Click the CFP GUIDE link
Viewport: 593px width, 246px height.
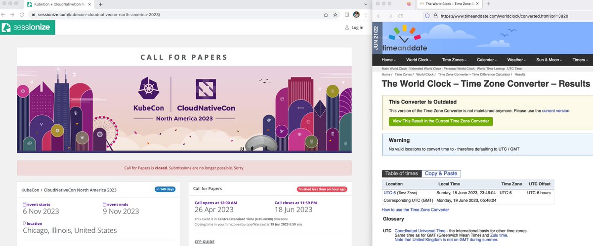point(205,242)
